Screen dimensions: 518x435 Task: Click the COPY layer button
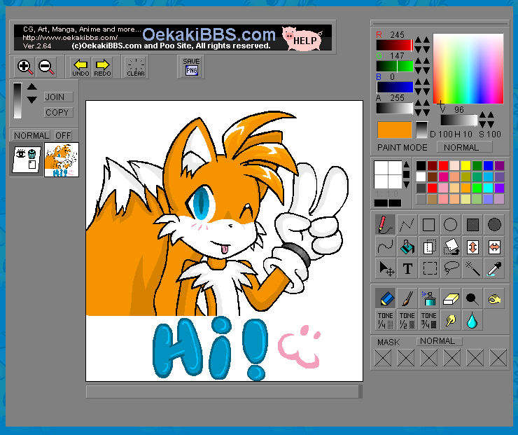pos(59,112)
